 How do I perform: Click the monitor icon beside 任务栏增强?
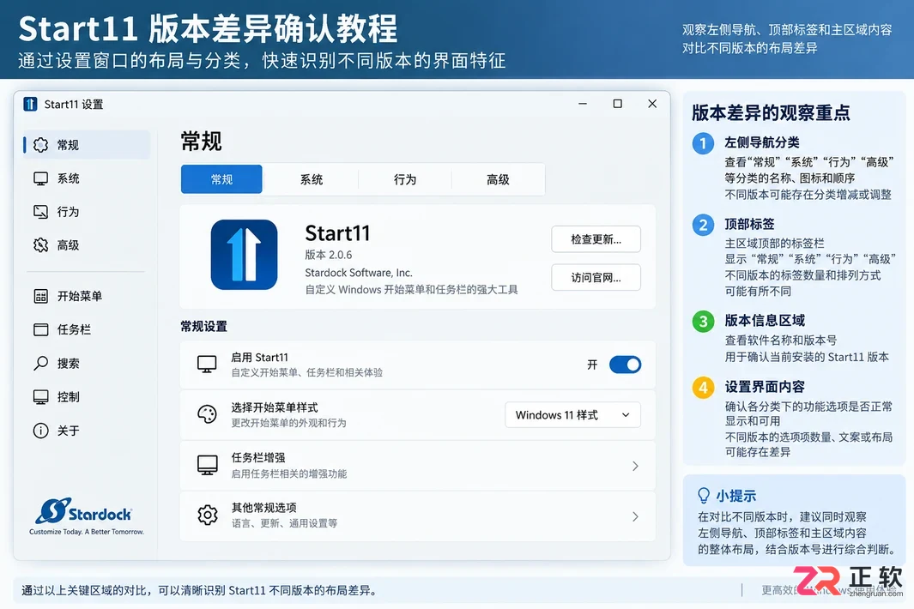207,465
